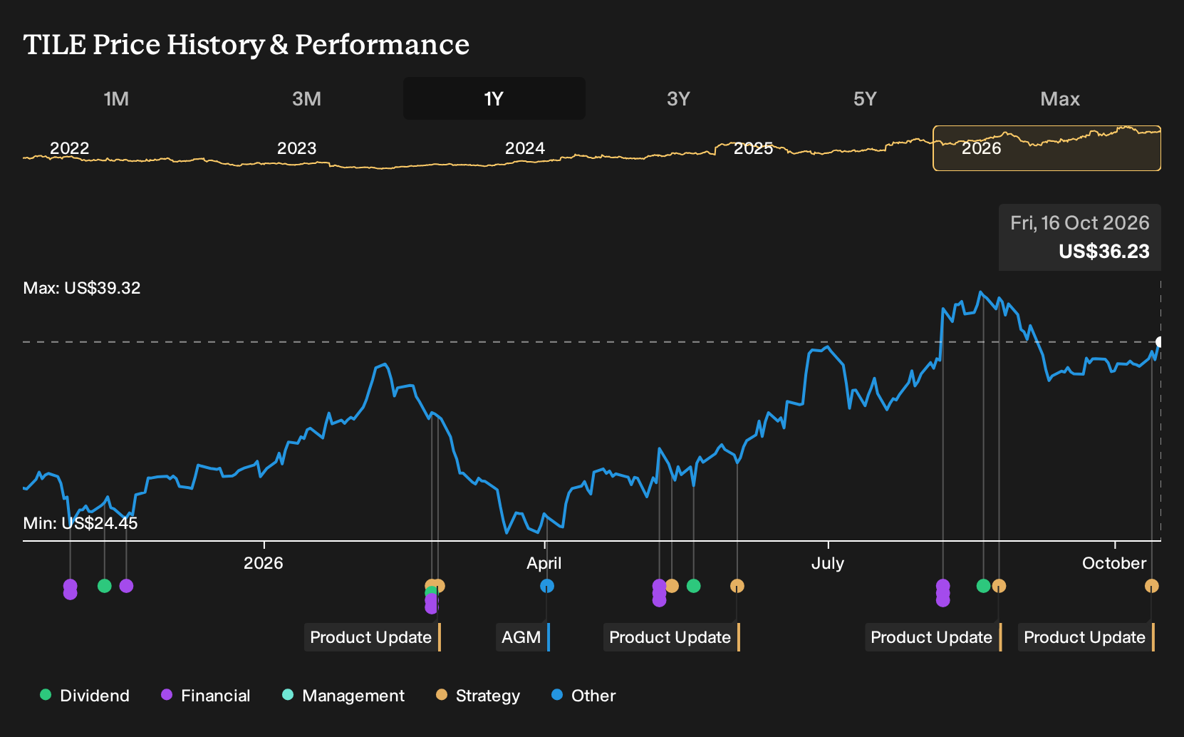Click the triple purple Financial stack after July
Screen dimensions: 1184x737
943,593
